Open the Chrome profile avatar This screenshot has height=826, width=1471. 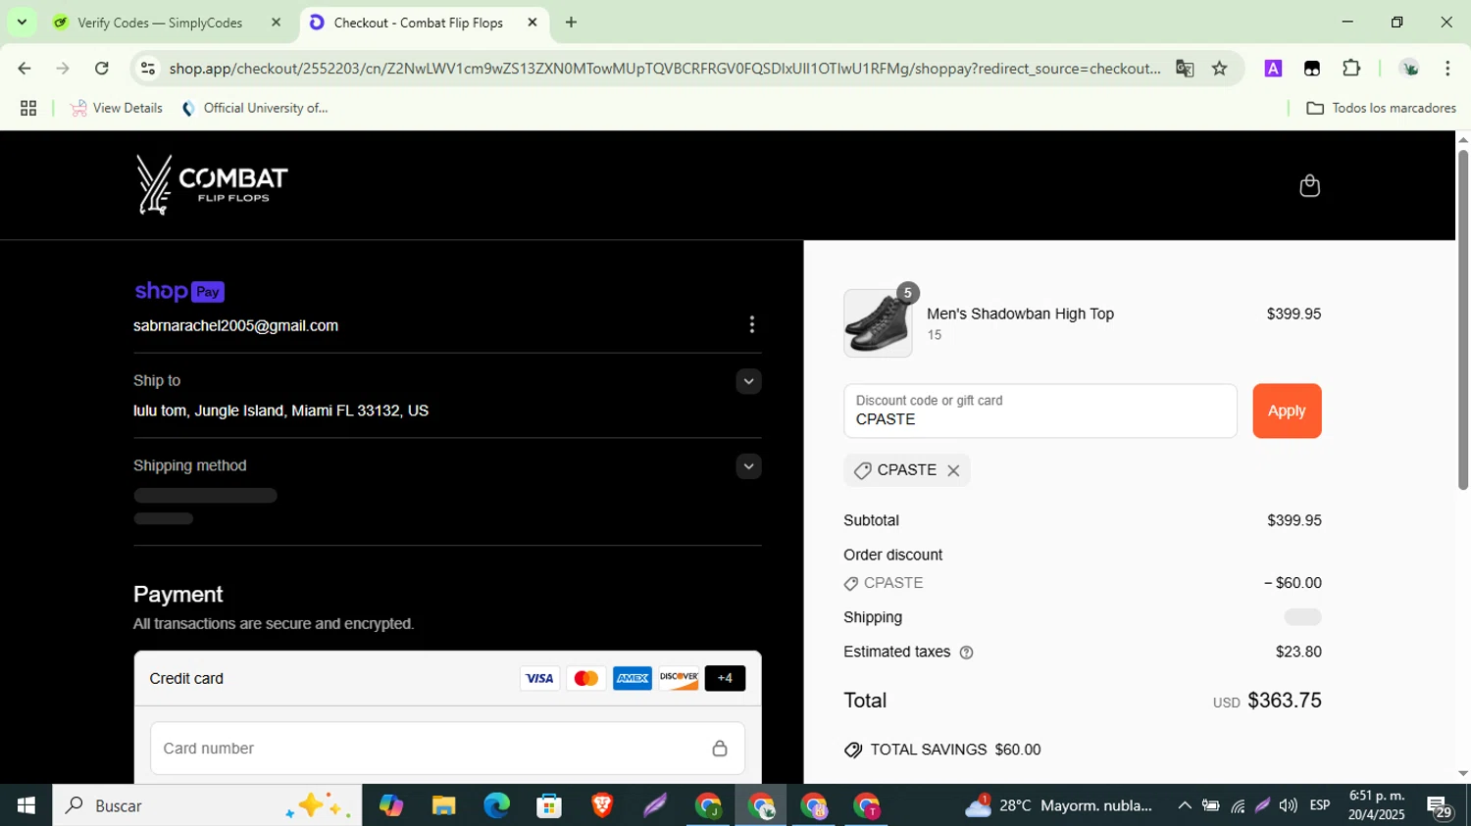coord(1409,69)
